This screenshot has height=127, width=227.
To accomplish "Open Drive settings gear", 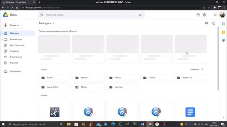I will coord(205,15).
